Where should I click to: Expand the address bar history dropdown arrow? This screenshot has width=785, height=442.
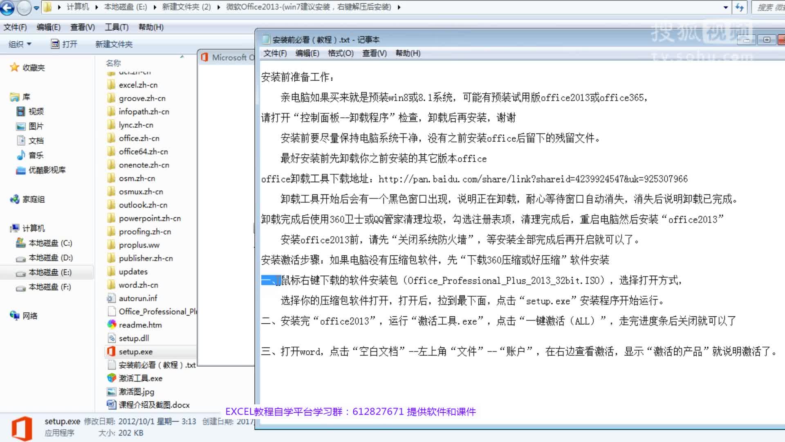tap(725, 7)
